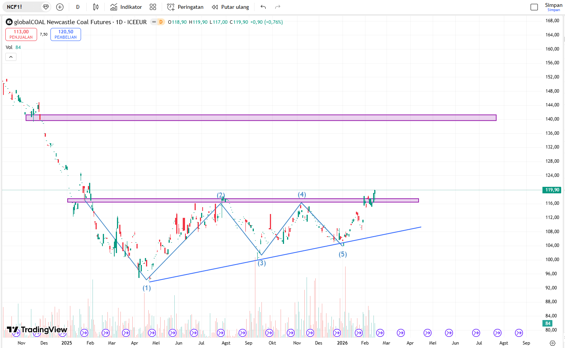This screenshot has width=565, height=348.
Task: Click the opening price O118,90 value
Action: [x=177, y=22]
